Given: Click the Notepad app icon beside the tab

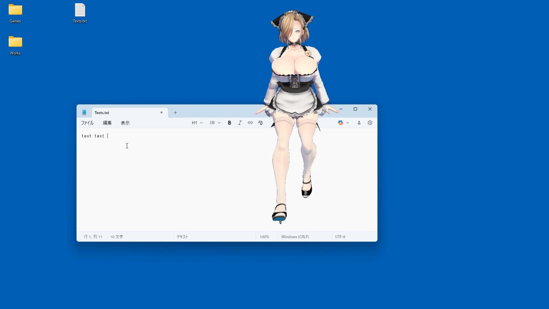Looking at the screenshot, I should coord(84,112).
